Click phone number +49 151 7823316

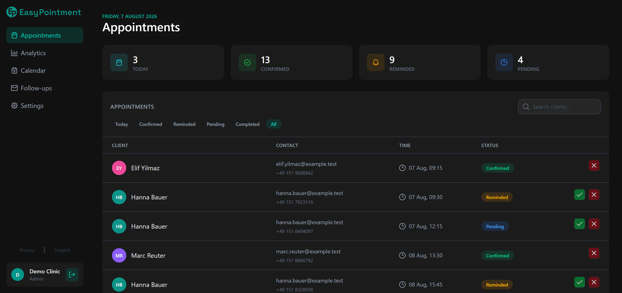(294, 202)
